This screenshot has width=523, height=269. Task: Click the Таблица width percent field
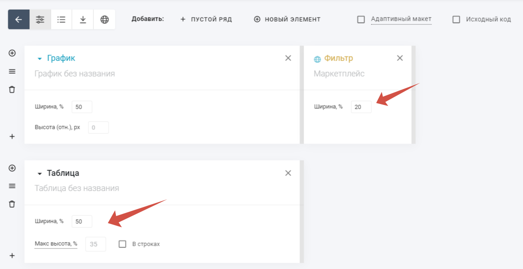82,221
